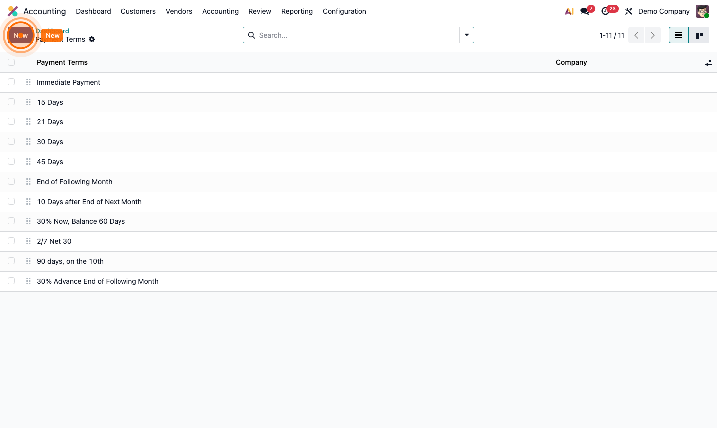Select the checkbox beside Immediate Payment
The width and height of the screenshot is (717, 428).
[x=11, y=82]
